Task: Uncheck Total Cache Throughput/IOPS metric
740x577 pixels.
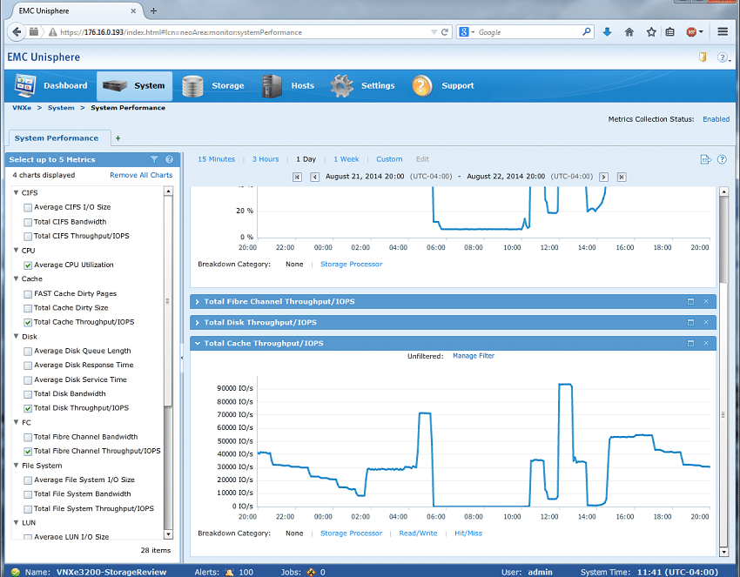Action: (x=28, y=322)
